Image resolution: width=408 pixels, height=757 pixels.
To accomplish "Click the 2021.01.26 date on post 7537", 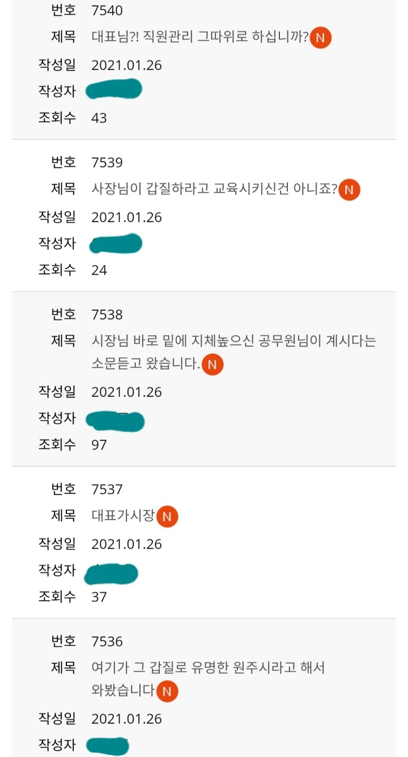I will tap(126, 544).
